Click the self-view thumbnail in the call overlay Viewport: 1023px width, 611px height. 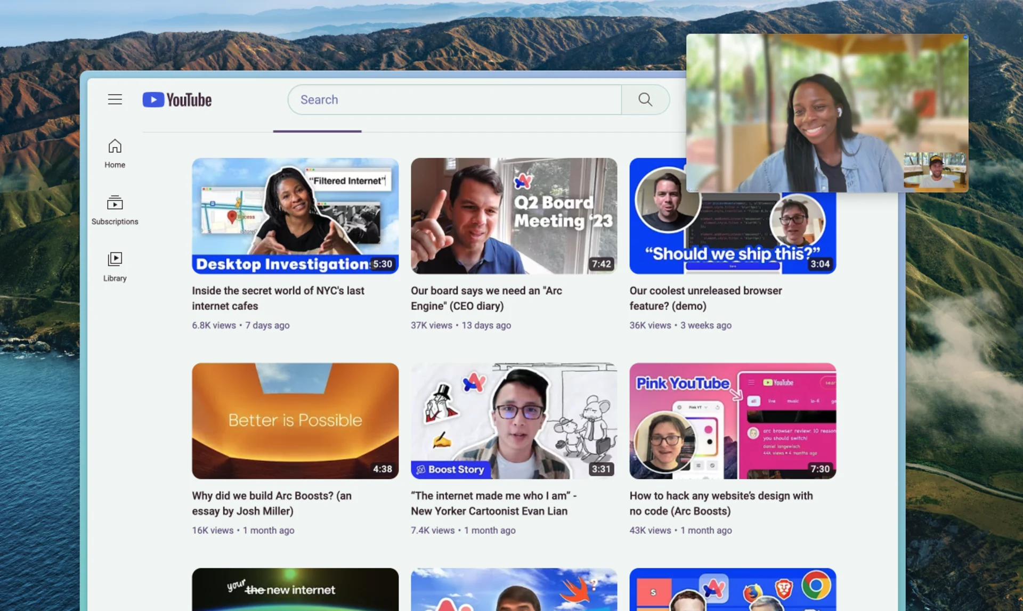point(935,172)
